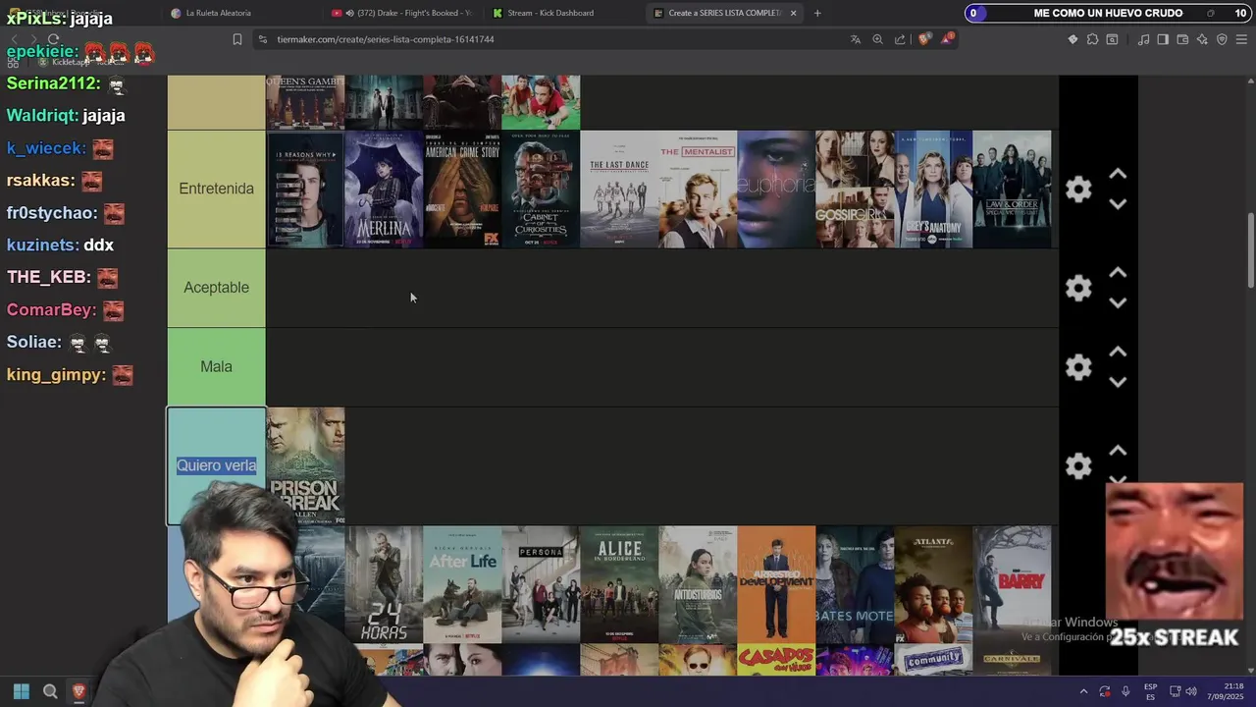Select the Gossip Girl poster
Image resolution: width=1256 pixels, height=707 pixels.
click(x=855, y=190)
